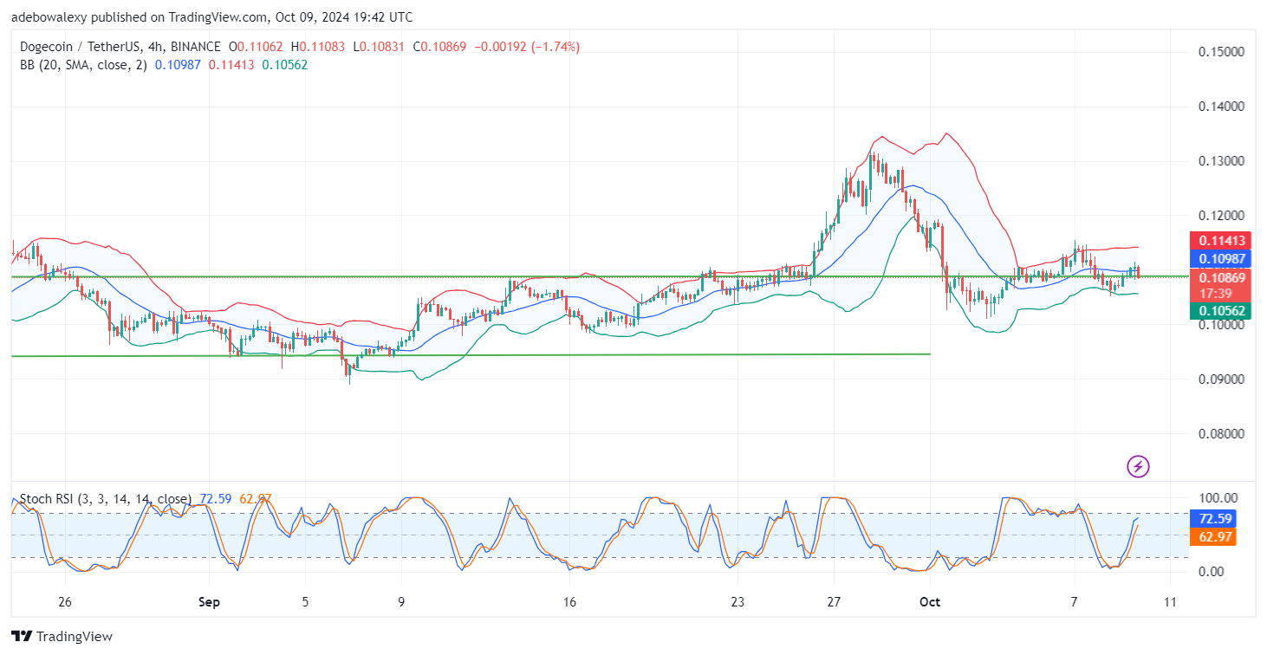Click the blue BB basis value 0.10987 in legend
Screen dimensions: 1267x655
click(177, 65)
